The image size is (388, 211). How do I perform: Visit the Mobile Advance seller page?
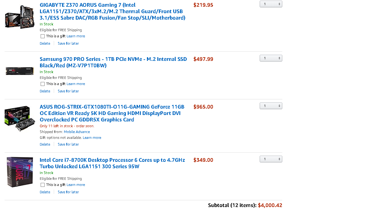point(77,132)
